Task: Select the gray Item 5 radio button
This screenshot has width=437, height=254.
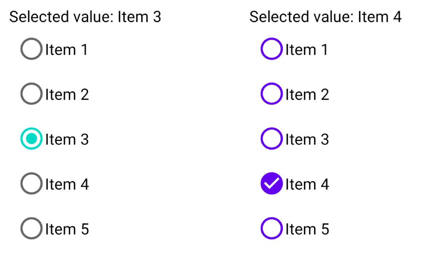Action: (x=32, y=229)
